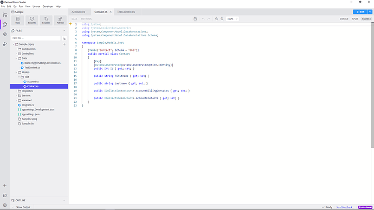Screen dimensions: 374x210
Task: Open the Localize tool
Action: [x=46, y=20]
